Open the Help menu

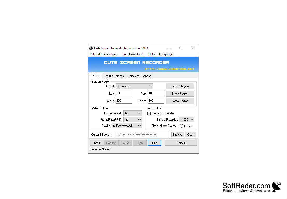pos(151,54)
